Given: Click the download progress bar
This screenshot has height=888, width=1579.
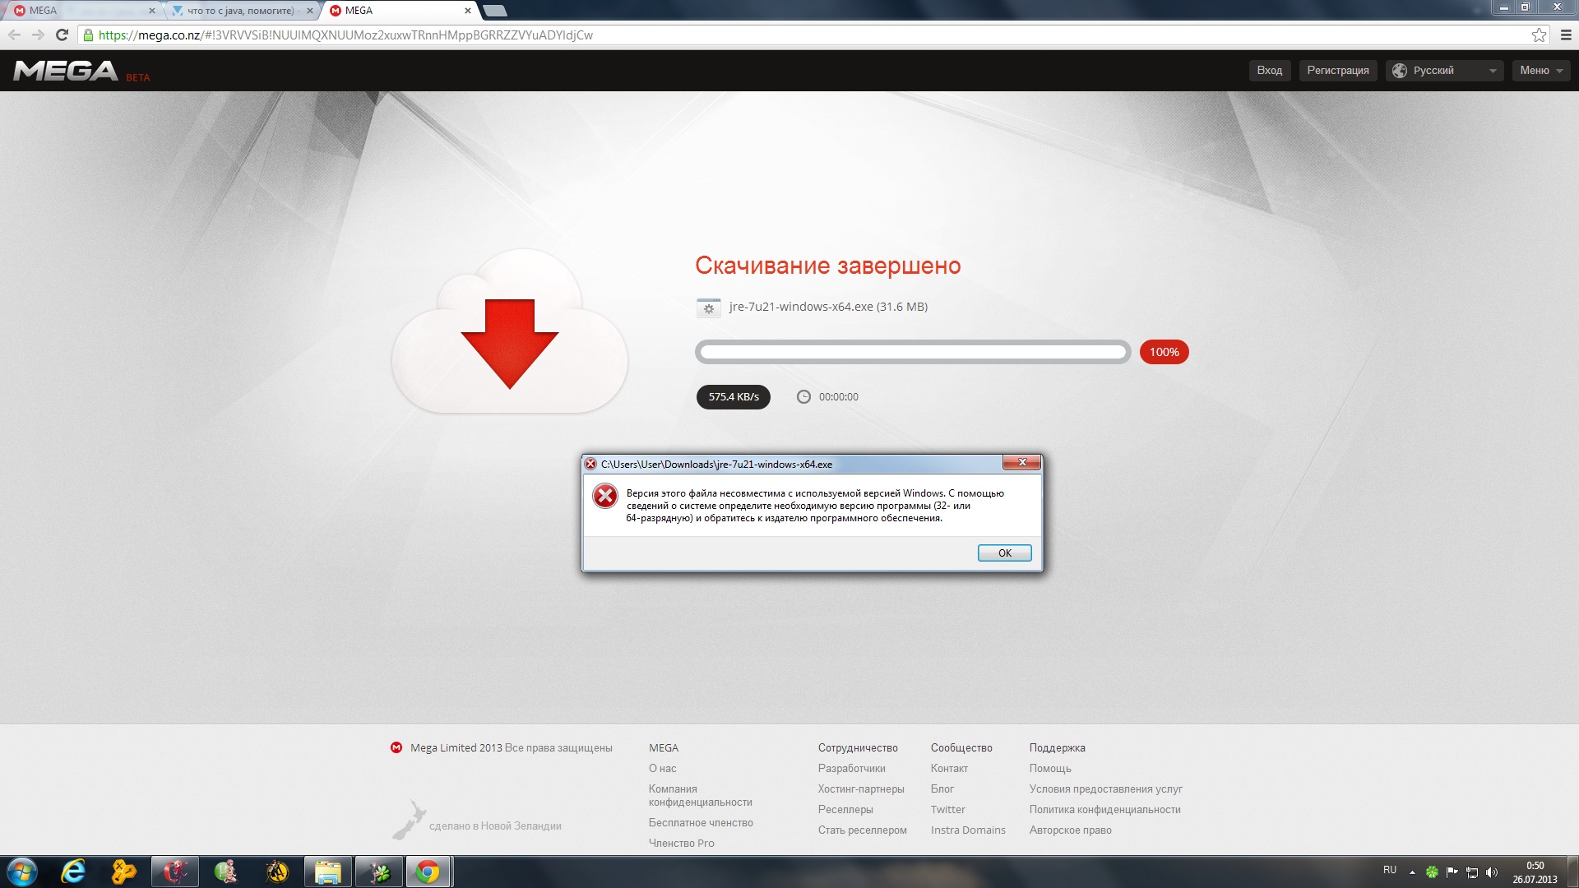Looking at the screenshot, I should click(x=913, y=352).
